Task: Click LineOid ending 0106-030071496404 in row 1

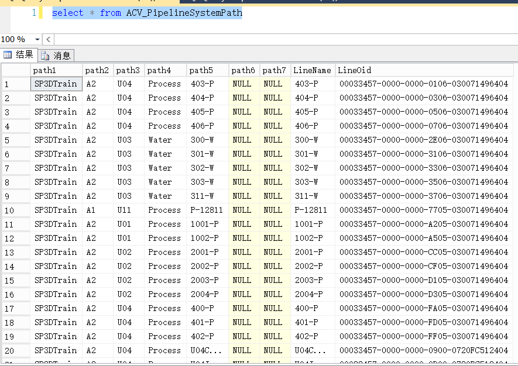Action: click(x=424, y=84)
